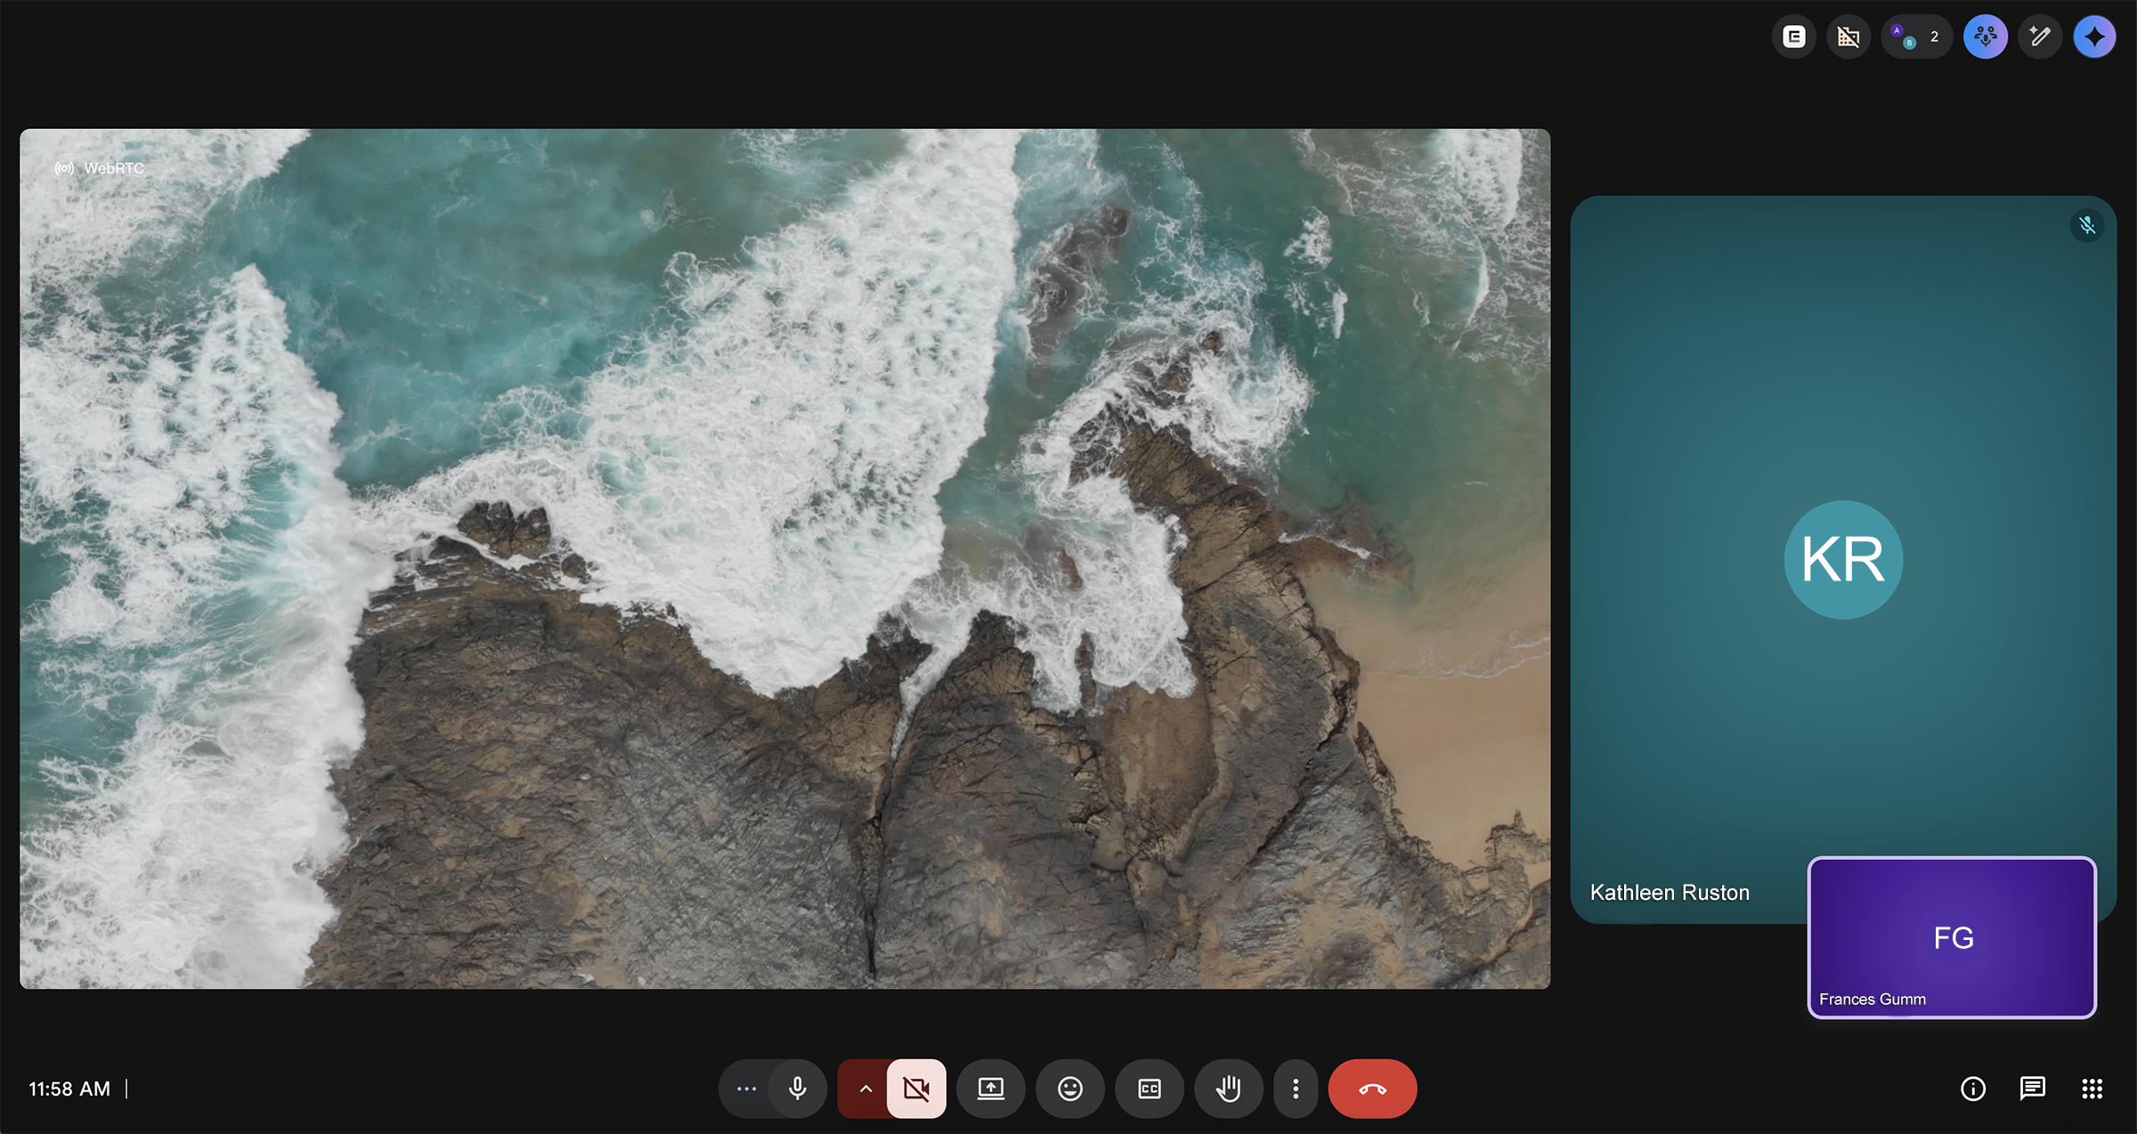Viewport: 2137px width, 1134px height.
Task: Leave the call with red hang-up button
Action: click(1372, 1089)
